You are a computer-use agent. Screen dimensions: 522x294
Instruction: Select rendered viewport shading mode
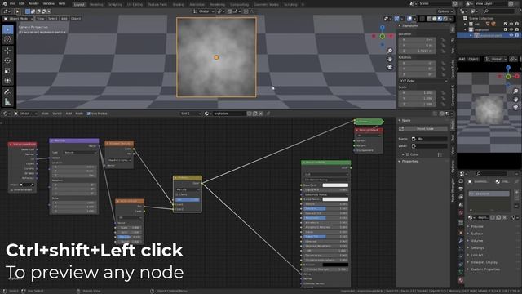click(x=445, y=19)
